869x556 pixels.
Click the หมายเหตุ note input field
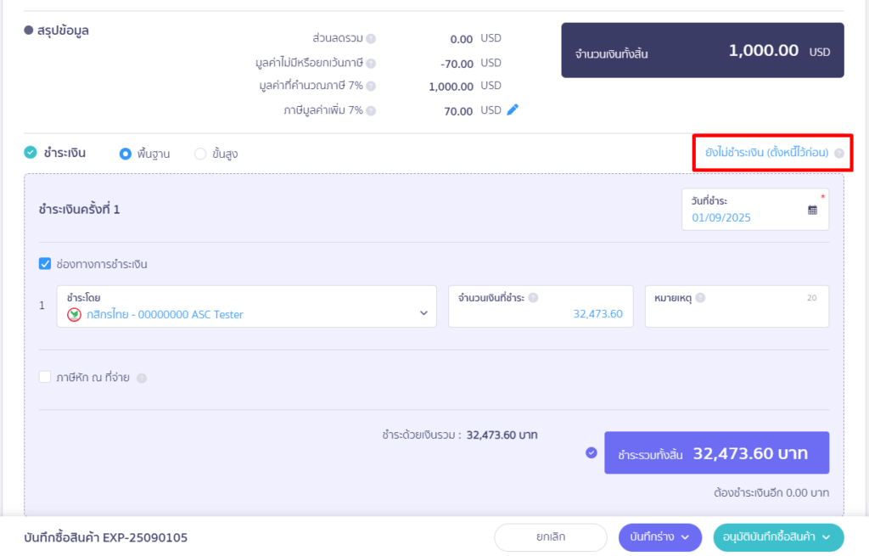(x=735, y=314)
